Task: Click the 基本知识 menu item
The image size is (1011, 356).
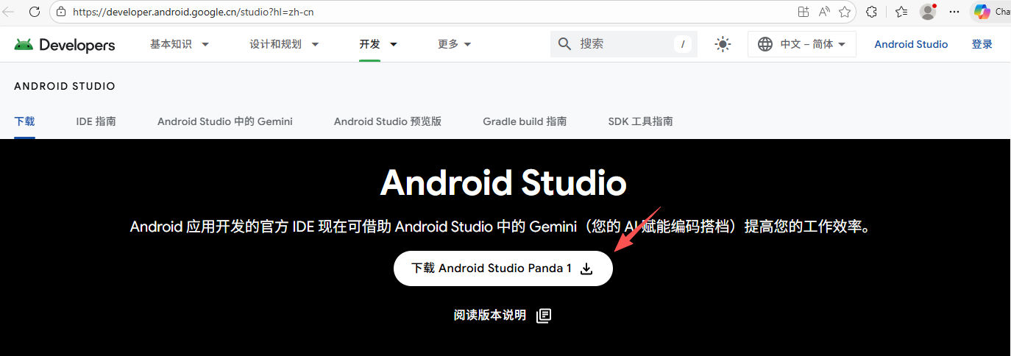Action: click(x=171, y=44)
